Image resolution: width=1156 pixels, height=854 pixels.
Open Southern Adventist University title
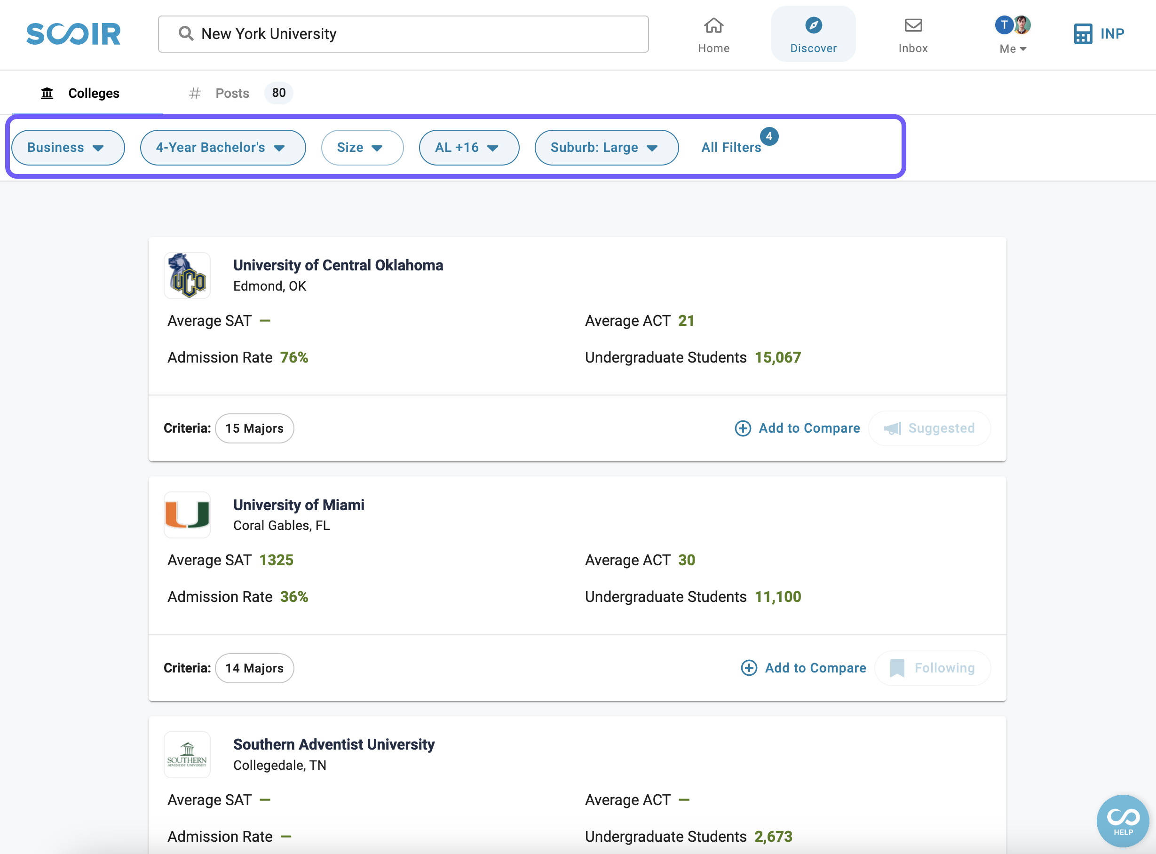pyautogui.click(x=334, y=744)
